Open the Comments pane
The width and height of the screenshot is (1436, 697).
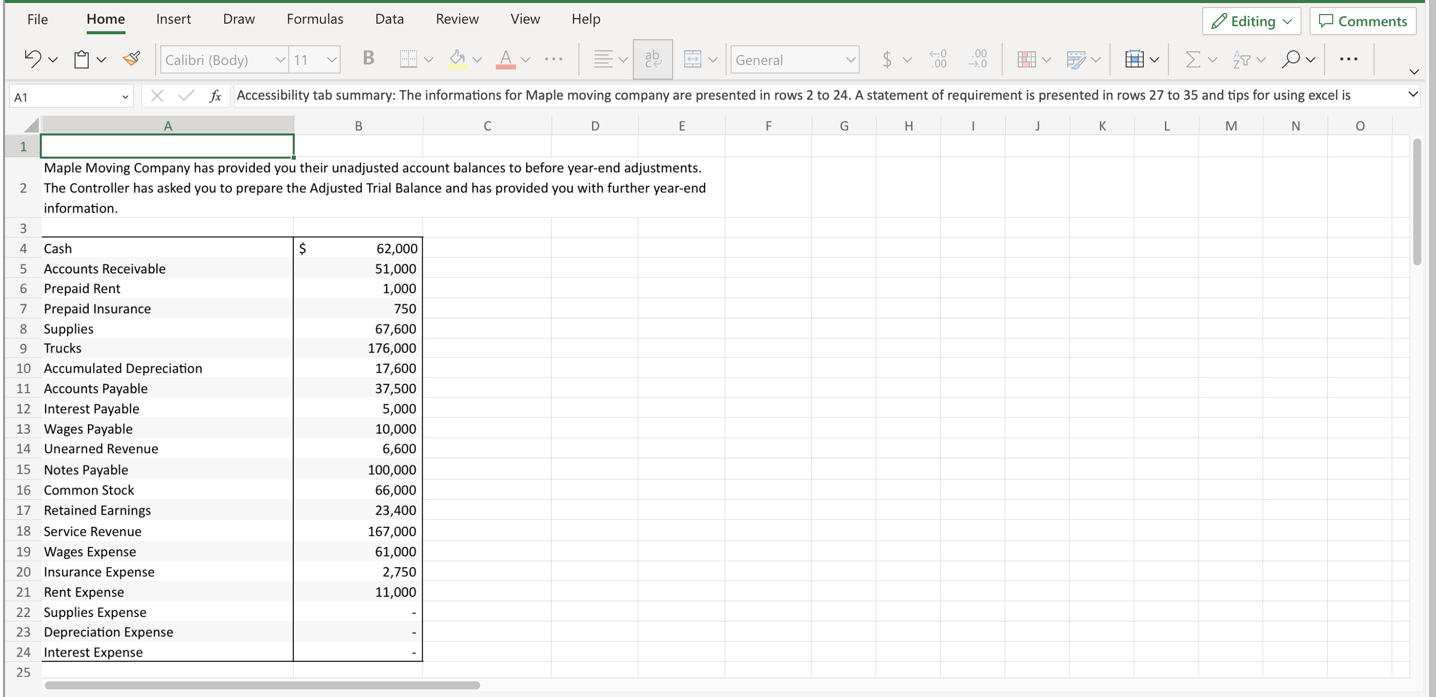click(1362, 21)
